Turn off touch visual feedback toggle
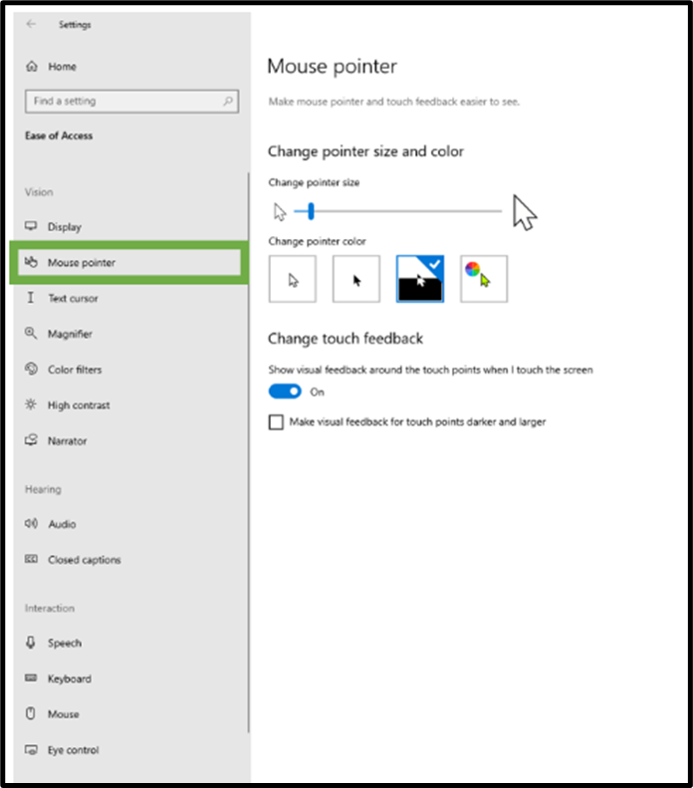Image resolution: width=693 pixels, height=788 pixels. pos(285,392)
